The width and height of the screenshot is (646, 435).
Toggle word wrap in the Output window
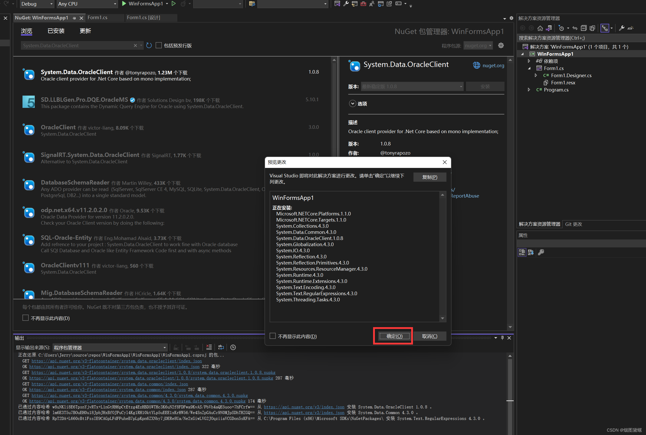coord(221,347)
